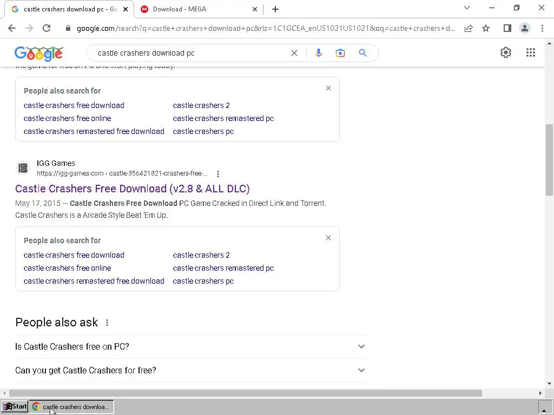The height and width of the screenshot is (415, 554).
Task: Open the Chrome three-dot menu
Action: pos(542,28)
